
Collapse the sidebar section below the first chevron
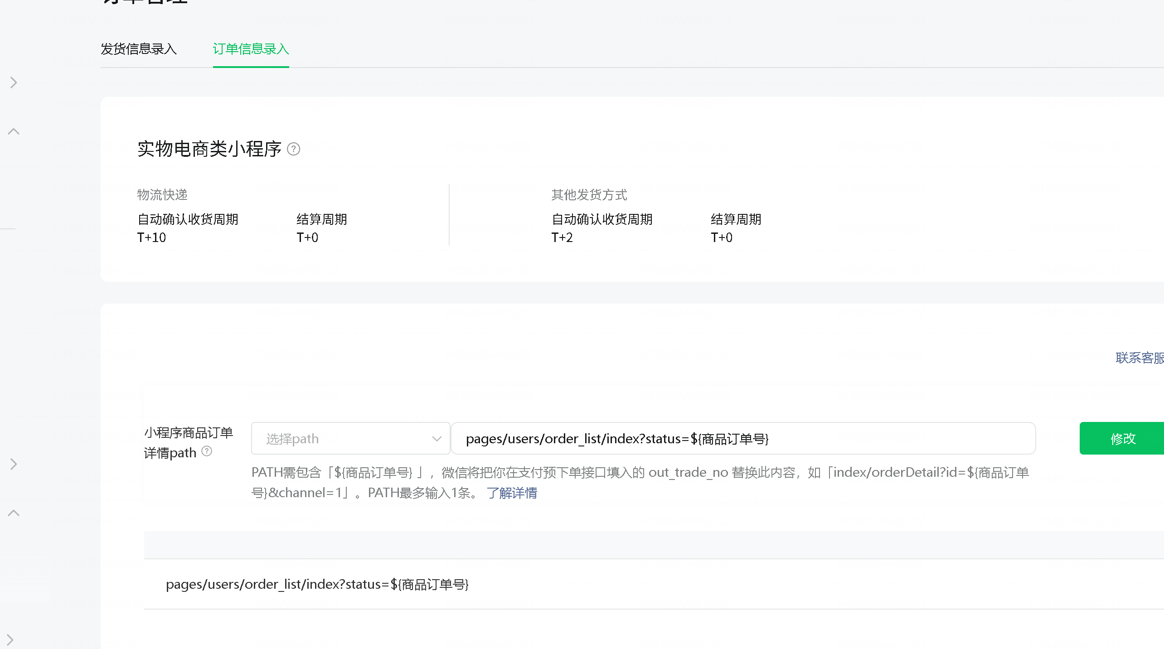[x=14, y=131]
